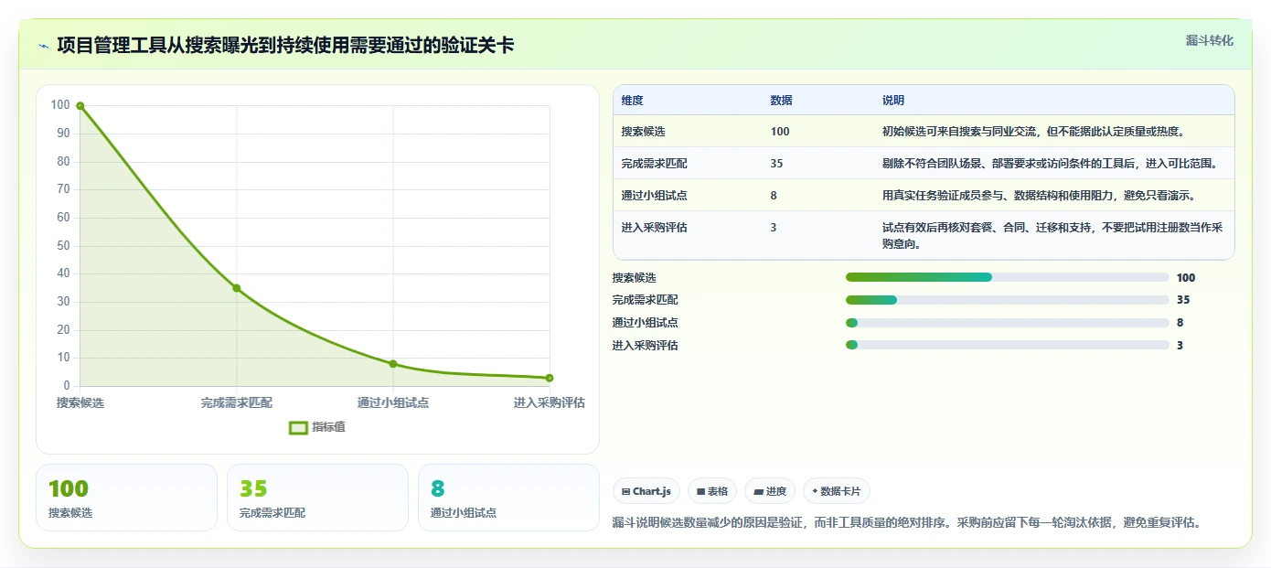1271x568 pixels.
Task: Click the 通过小组试点 cell in the table
Action: pos(655,196)
